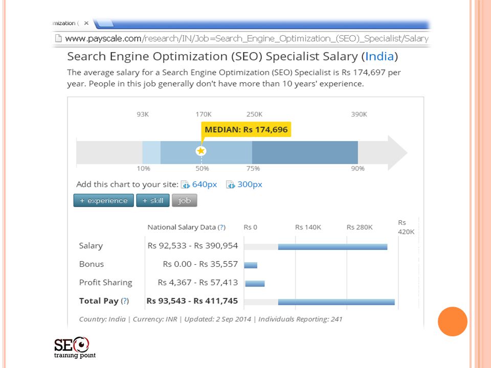This screenshot has width=491, height=368.
Task: Click the grey job button
Action: [185, 200]
